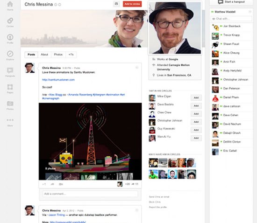This screenshot has width=257, height=223.
Task: Open chat with Shawn Foust
Action: 231,44
